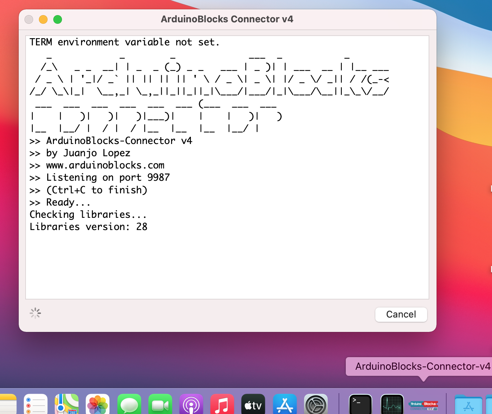Viewport: 492px width, 414px height.
Task: Click the spinning progress indicator
Action: 35,313
